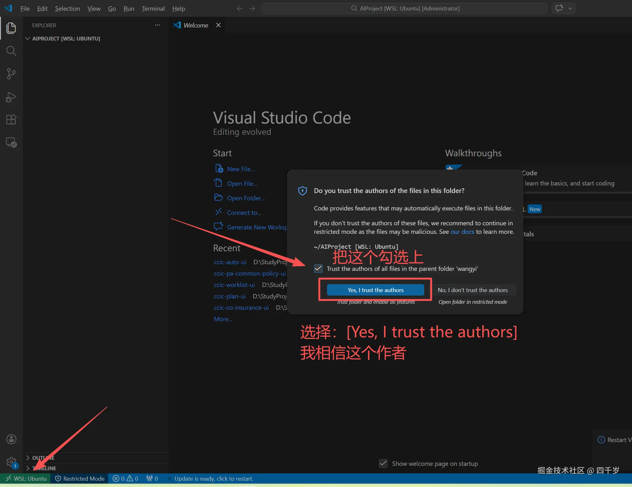Click Restricted Mode shield in status bar
Viewport: 632px width, 487px height.
coord(80,478)
